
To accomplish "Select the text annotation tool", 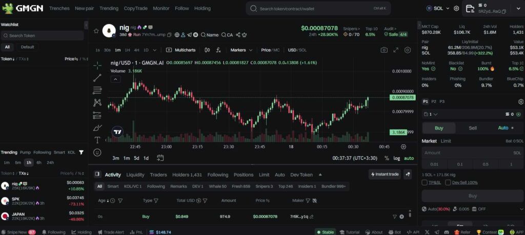I will 97,140.
